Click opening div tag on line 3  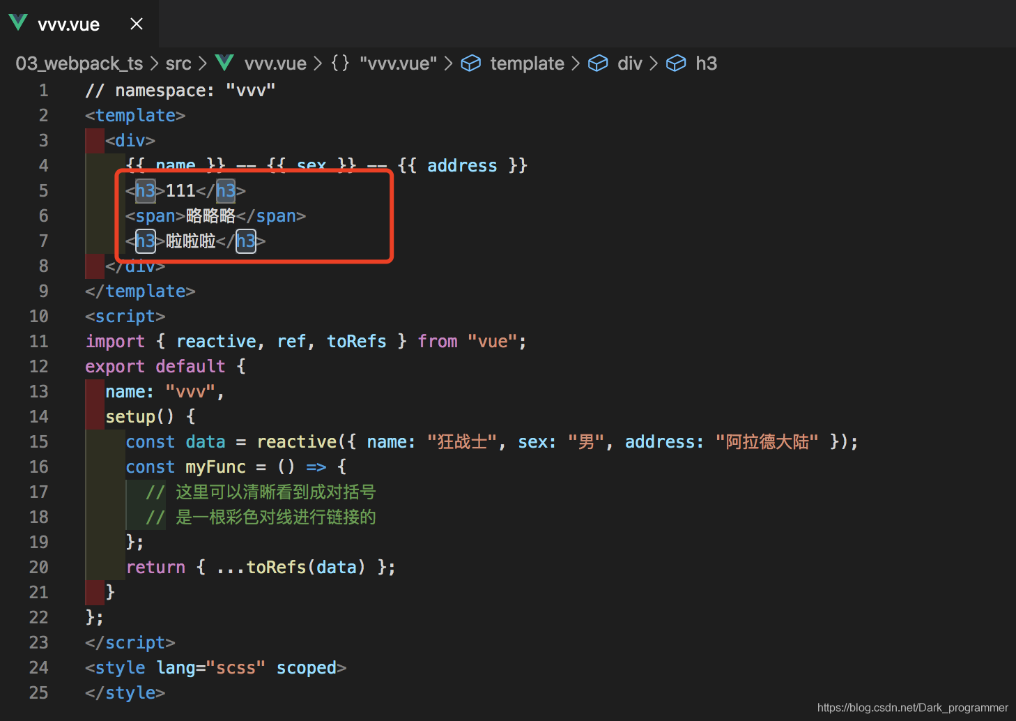pyautogui.click(x=130, y=141)
